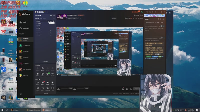Click the streamer avatar in title bar
The image size is (200, 112).
click(x=142, y=12)
